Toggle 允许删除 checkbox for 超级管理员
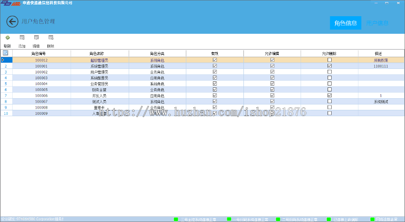Screen dimensions: 405x222 click(x=329, y=60)
